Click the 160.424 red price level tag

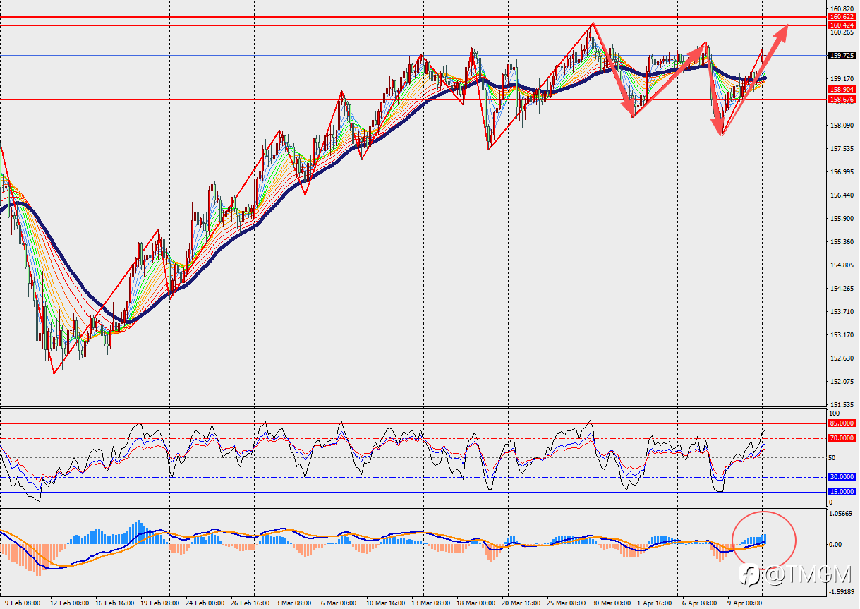[x=843, y=25]
